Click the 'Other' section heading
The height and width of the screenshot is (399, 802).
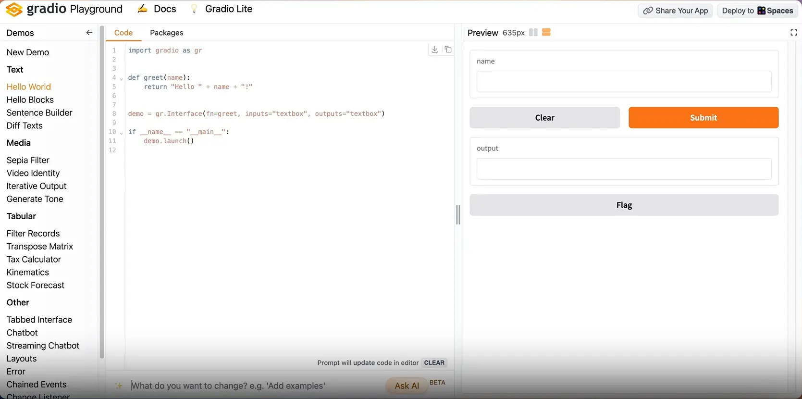18,303
